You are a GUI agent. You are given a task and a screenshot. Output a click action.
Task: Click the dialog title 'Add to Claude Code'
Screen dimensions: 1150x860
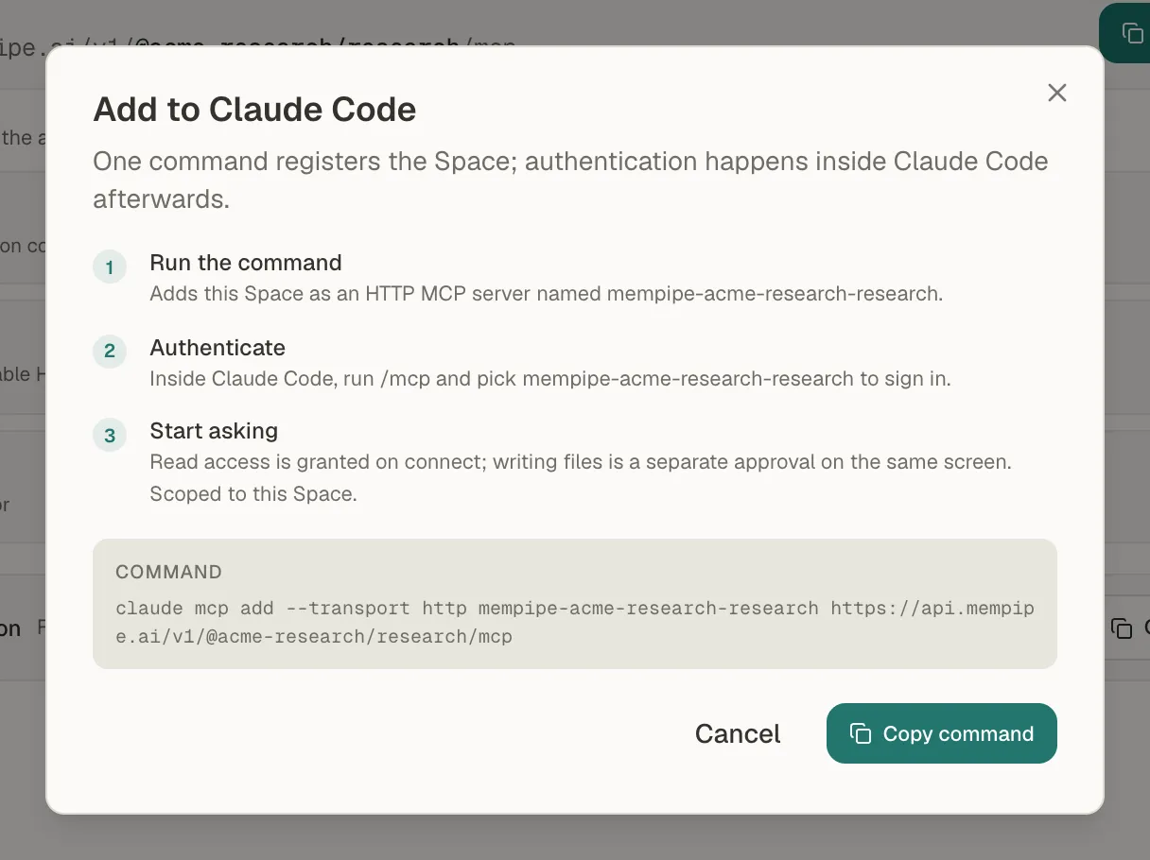[254, 110]
